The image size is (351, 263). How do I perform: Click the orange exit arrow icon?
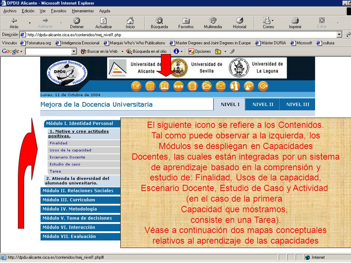pyautogui.click(x=263, y=86)
